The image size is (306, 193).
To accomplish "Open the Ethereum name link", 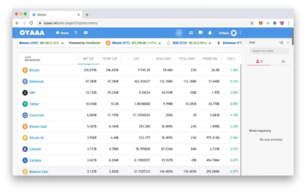I will [x=36, y=81].
